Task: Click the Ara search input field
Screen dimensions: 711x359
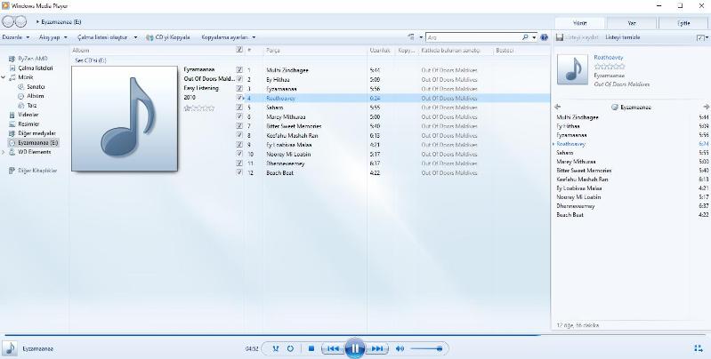Action: pyautogui.click(x=473, y=37)
